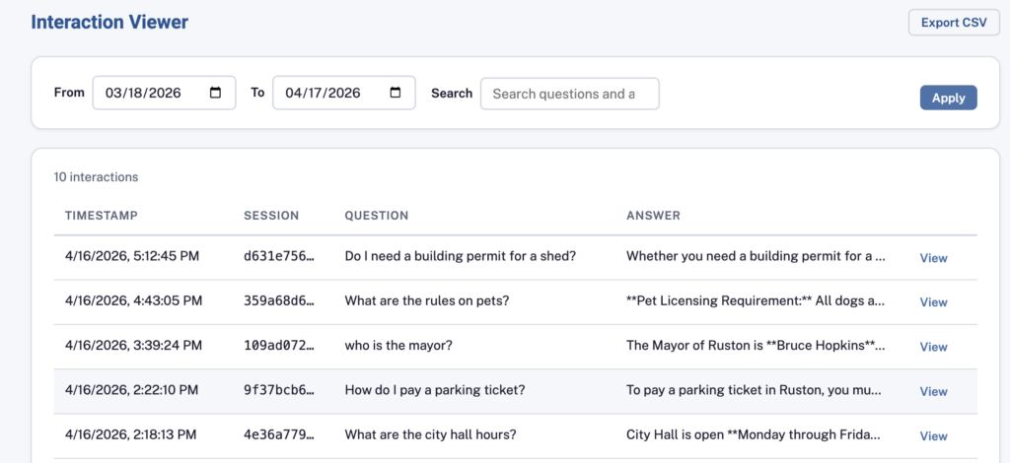Open calendar picker in To date field
Image resolution: width=1010 pixels, height=463 pixels.
point(396,93)
